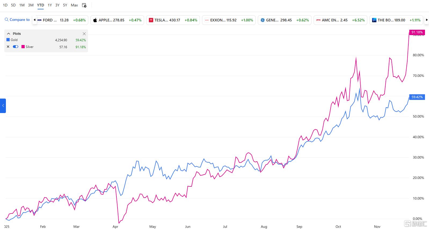Screen dimensions: 429x229
Task: Collapse the Plots panel chevron
Action: pyautogui.click(x=9, y=34)
